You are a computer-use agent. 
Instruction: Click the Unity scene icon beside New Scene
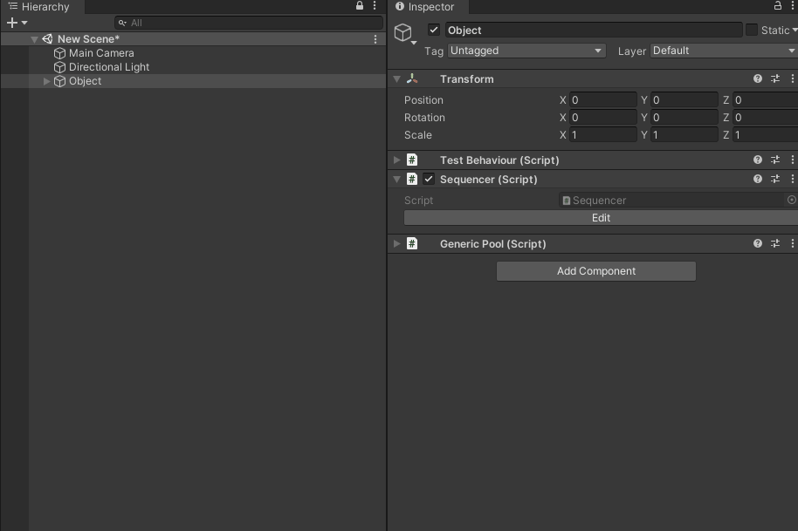pyautogui.click(x=47, y=39)
